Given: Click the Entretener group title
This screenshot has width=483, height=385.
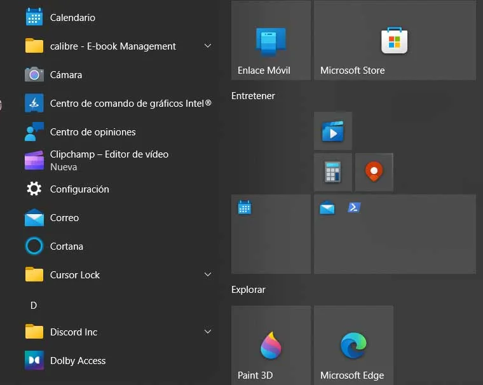Looking at the screenshot, I should [x=253, y=96].
